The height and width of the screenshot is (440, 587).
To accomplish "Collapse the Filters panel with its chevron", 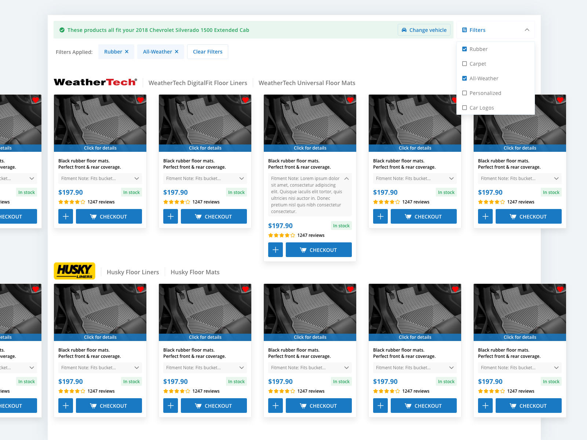I will [x=527, y=30].
